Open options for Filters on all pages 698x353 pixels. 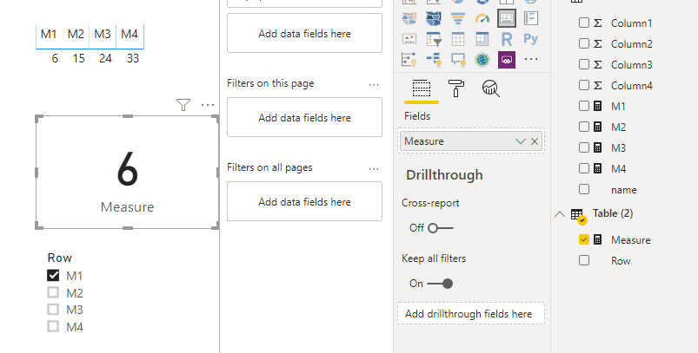(x=374, y=169)
